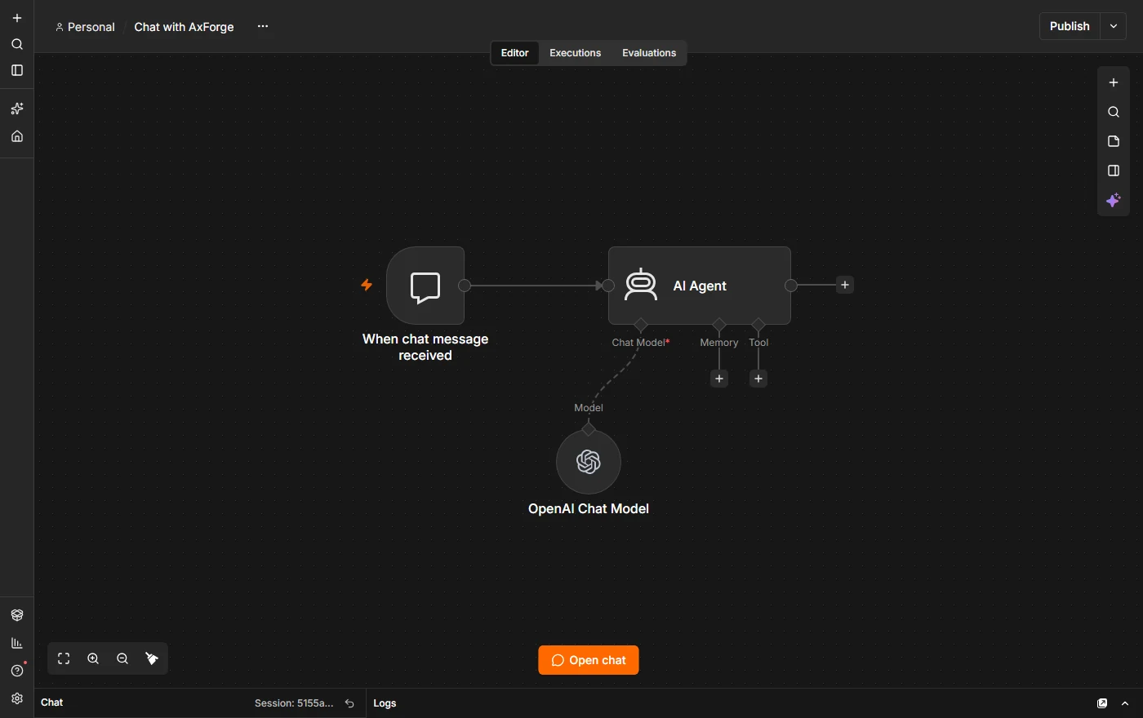Image resolution: width=1143 pixels, height=718 pixels.
Task: Select the When chat message received node
Action: 425,286
